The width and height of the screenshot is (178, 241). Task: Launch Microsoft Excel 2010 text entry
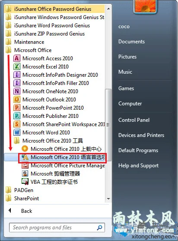tap(45, 67)
